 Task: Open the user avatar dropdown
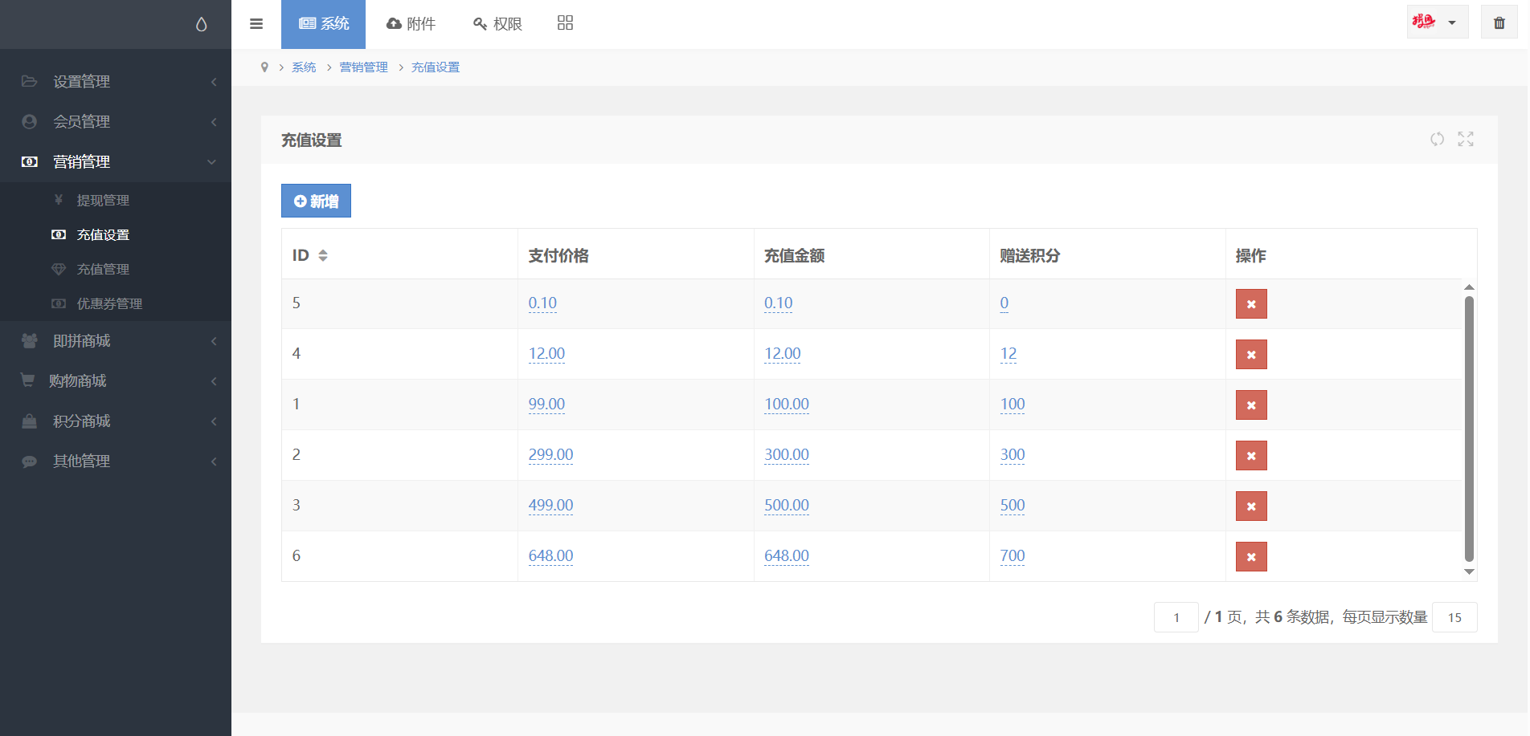click(x=1437, y=22)
